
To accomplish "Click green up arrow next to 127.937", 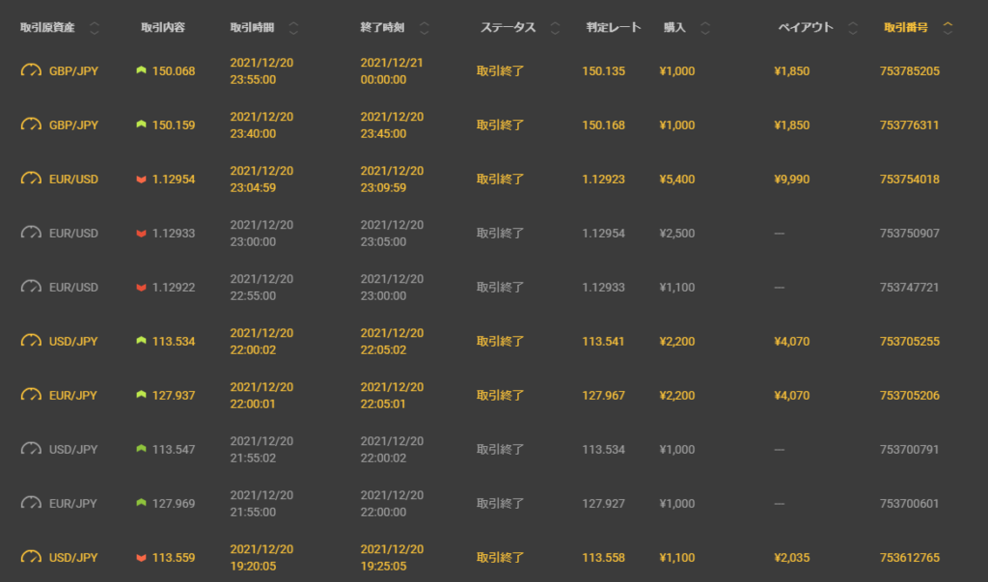I will [142, 395].
